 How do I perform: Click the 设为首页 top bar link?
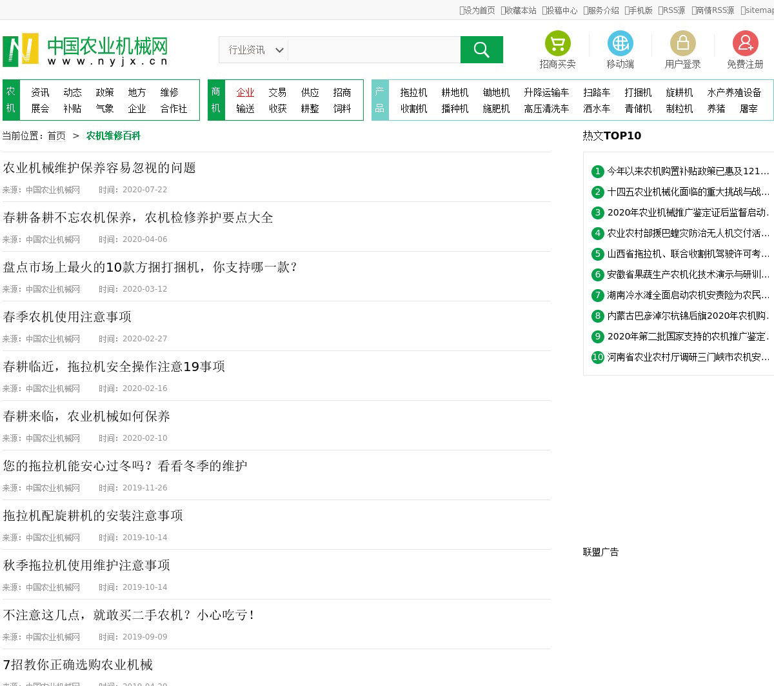tap(479, 10)
